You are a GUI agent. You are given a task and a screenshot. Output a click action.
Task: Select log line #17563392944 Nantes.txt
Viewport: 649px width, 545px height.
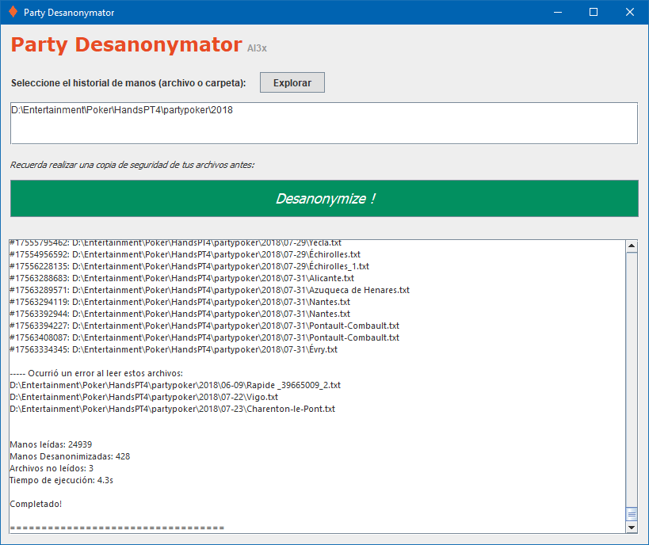point(180,314)
